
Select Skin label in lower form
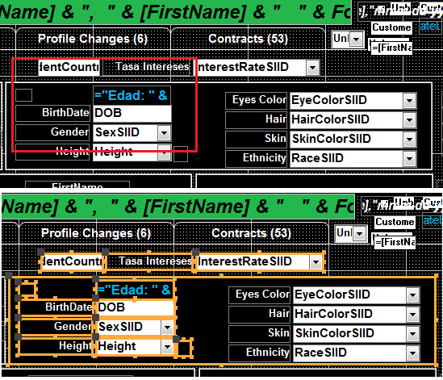259,333
